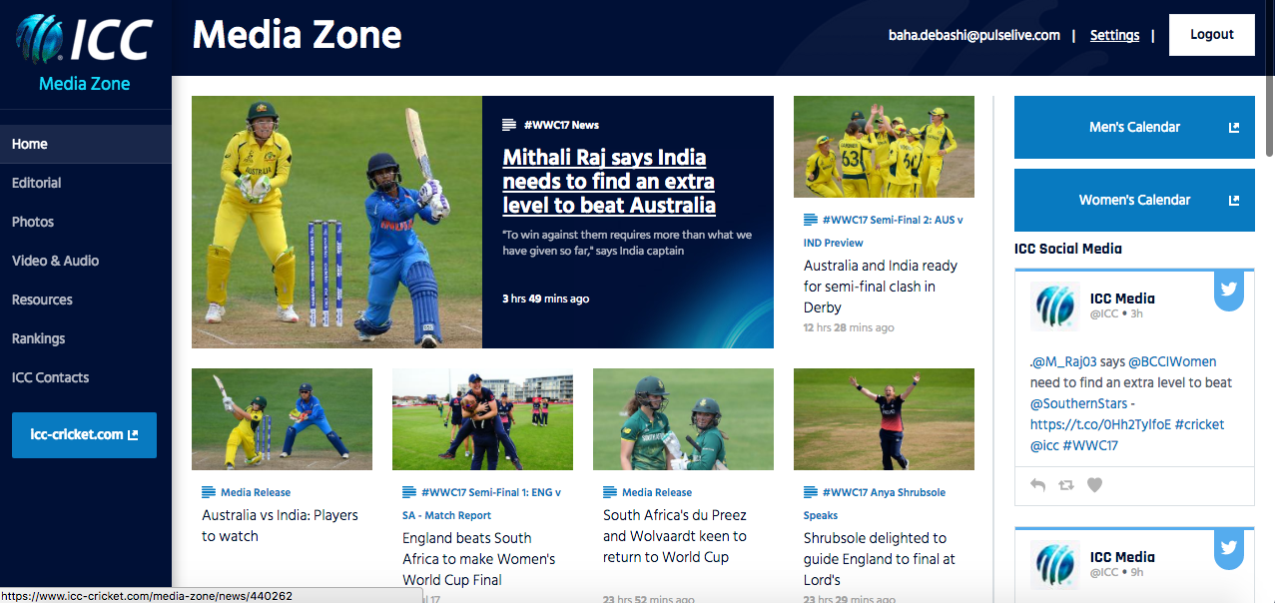The height and width of the screenshot is (603, 1275).
Task: Click the ICC Social Media heading
Action: click(x=1068, y=249)
